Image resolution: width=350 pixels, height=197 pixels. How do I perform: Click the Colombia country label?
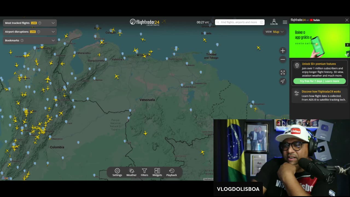[57, 147]
